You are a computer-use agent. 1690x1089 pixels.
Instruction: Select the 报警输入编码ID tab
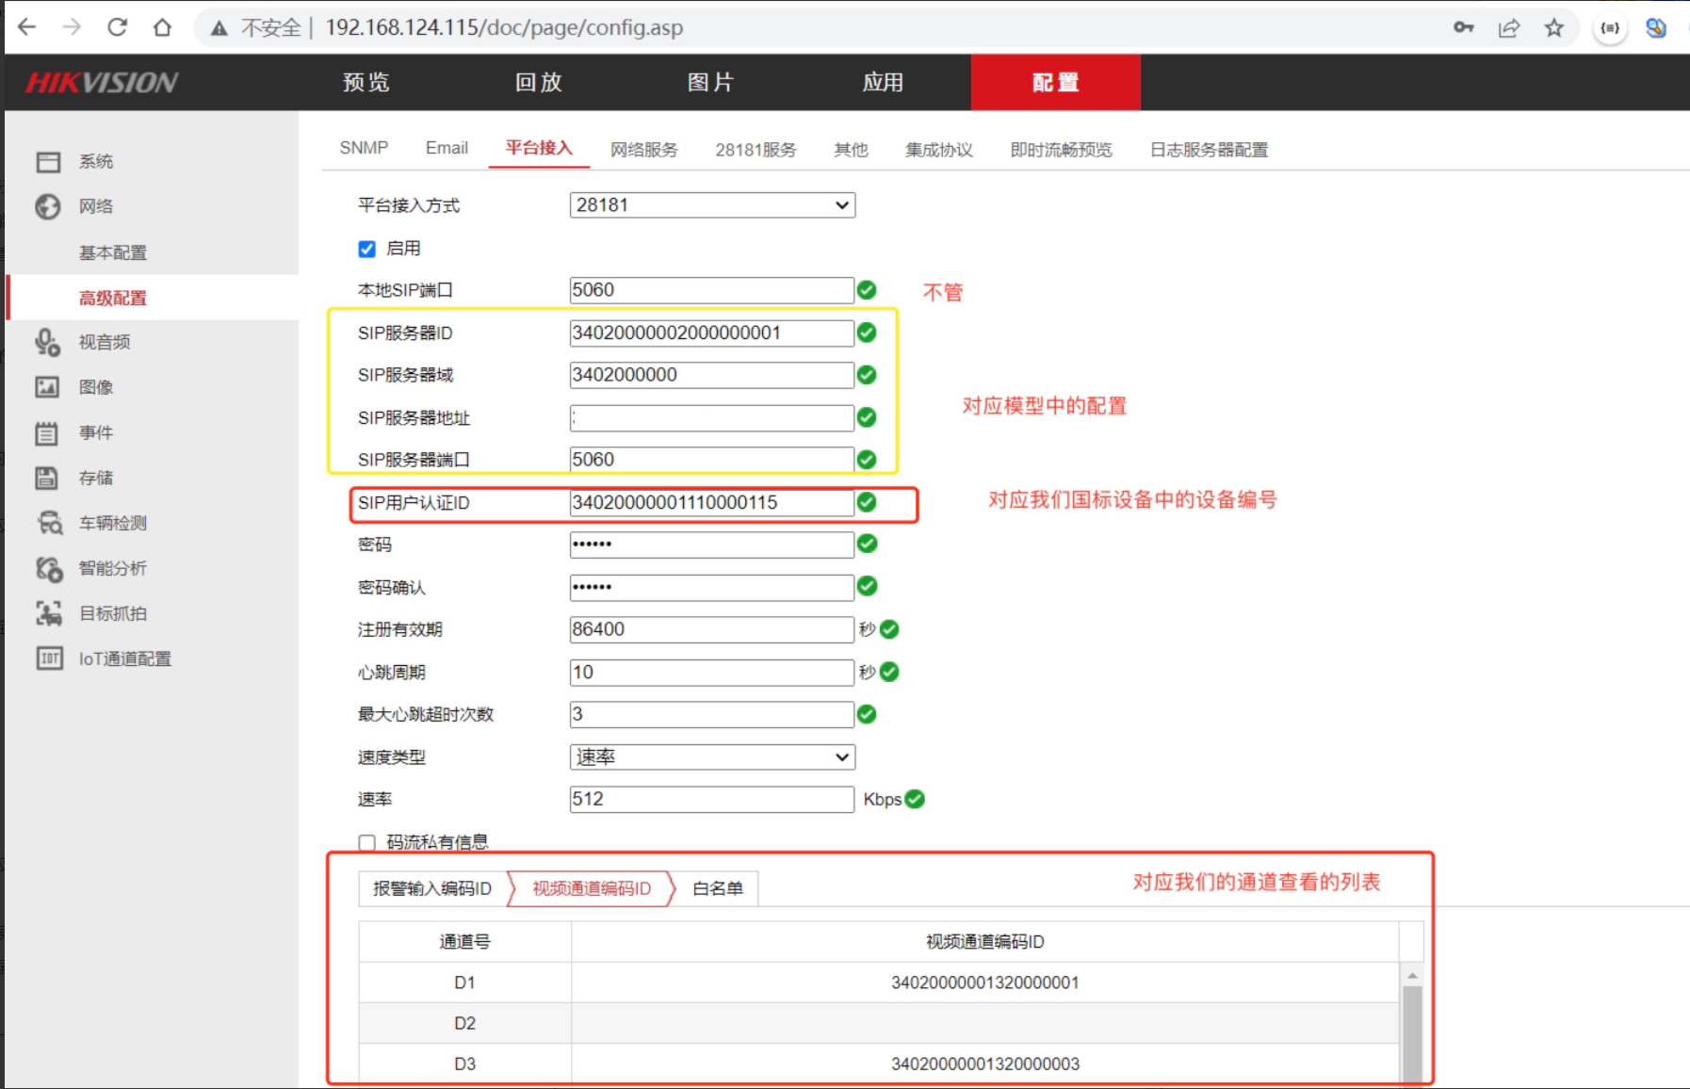(x=432, y=888)
